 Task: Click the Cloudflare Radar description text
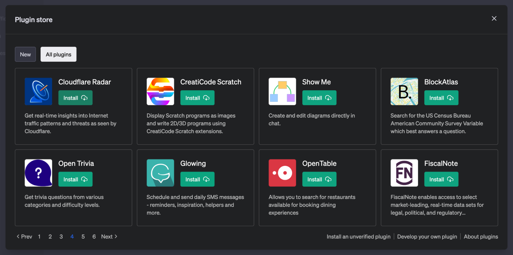[71, 124]
